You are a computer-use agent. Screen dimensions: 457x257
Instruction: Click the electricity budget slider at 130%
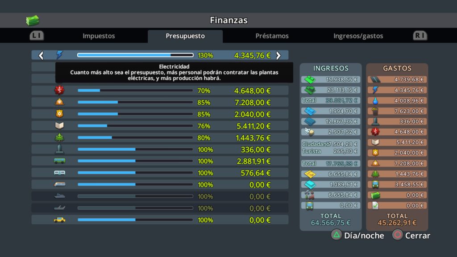[x=135, y=55]
